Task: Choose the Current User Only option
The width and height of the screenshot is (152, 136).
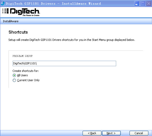Action: 14,80
